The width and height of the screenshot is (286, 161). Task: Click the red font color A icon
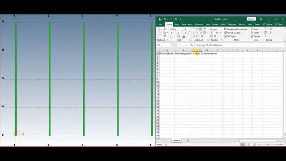184,36
